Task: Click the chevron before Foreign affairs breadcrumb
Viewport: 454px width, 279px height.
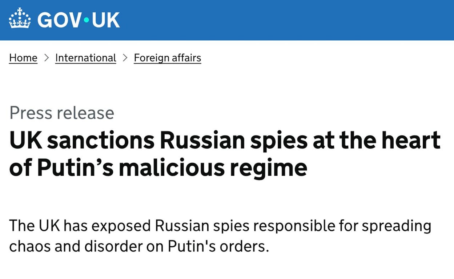Action: (125, 58)
